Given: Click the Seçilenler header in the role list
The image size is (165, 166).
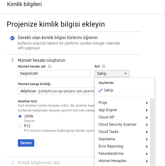Looking at the screenshot, I should (x=106, y=83).
